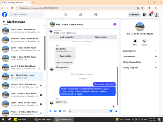Screen dimensions: 163x122
Task: Open the Chrome profile icon
Action: (x=156, y=8)
